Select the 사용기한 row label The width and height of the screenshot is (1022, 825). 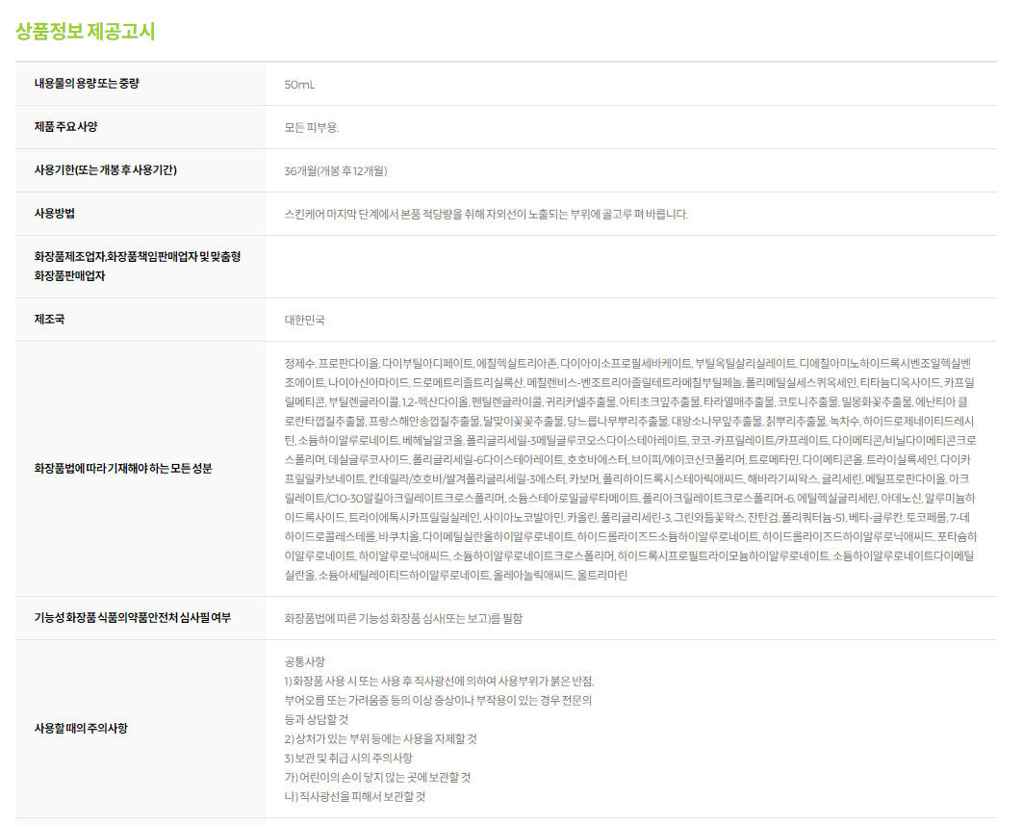tap(105, 170)
